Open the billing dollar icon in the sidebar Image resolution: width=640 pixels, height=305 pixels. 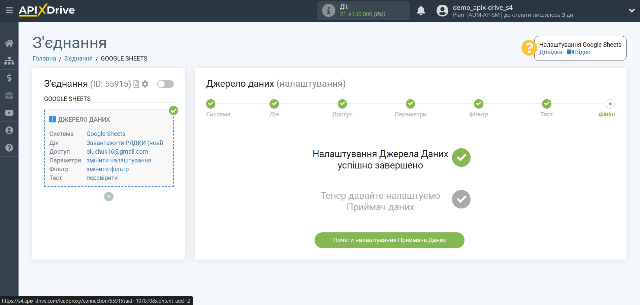click(9, 78)
